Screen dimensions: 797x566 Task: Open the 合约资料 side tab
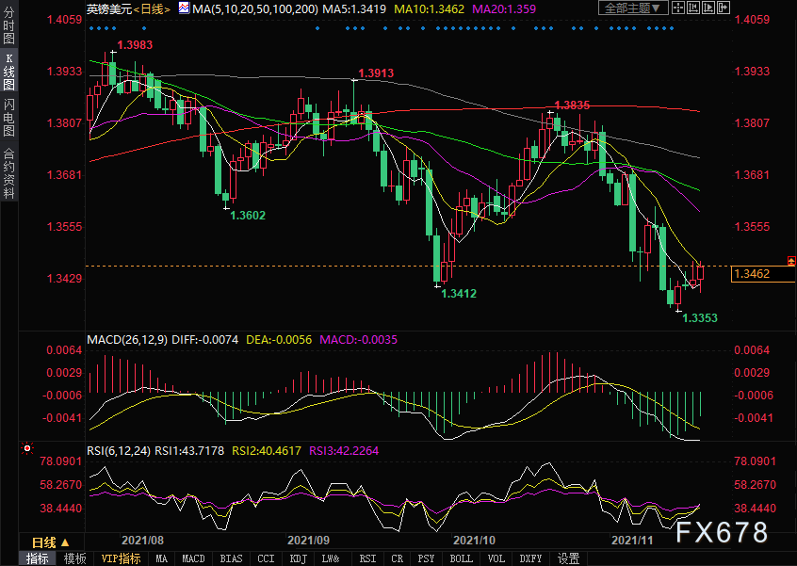click(x=8, y=172)
